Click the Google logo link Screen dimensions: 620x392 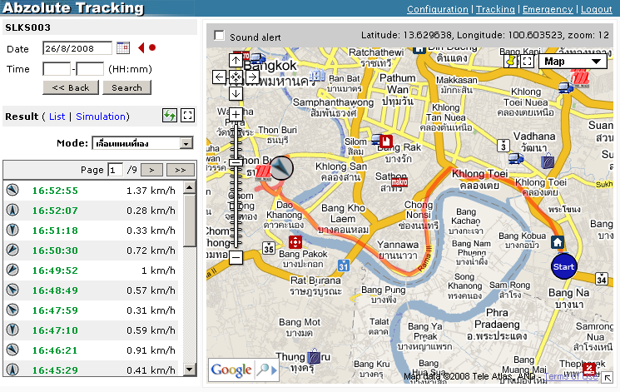231,370
